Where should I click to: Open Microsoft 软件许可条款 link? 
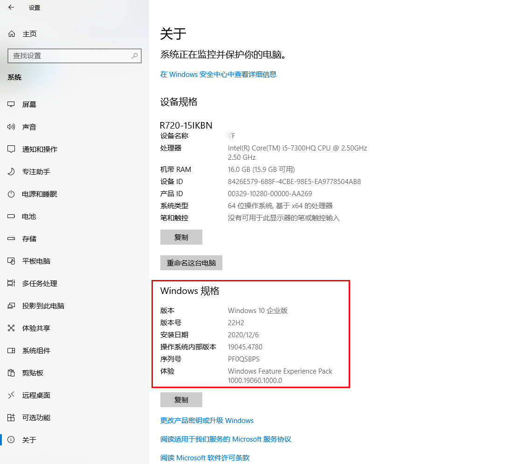[205, 457]
